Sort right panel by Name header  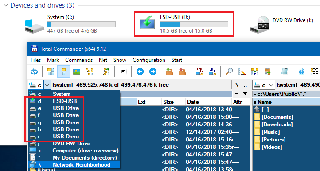pos(286,102)
